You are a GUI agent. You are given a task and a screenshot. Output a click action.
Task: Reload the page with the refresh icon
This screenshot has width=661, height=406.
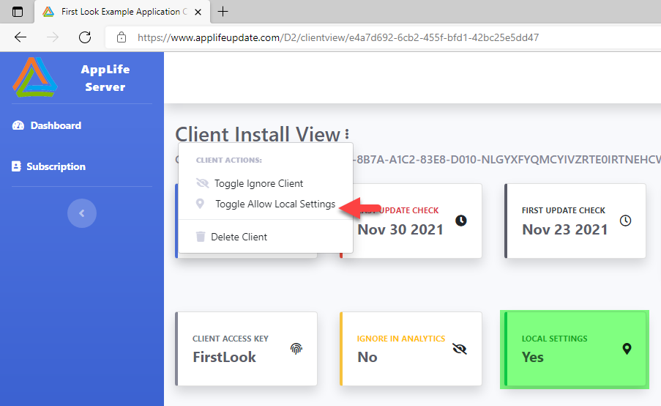click(85, 37)
